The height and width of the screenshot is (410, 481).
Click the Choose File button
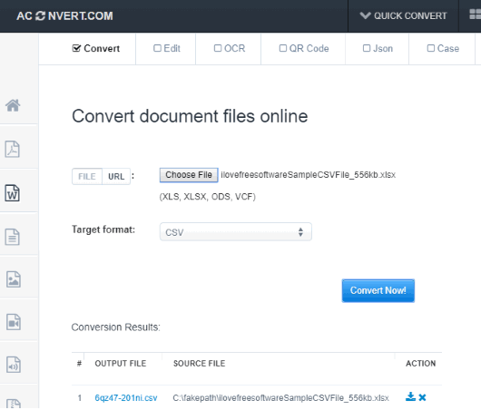coord(189,175)
